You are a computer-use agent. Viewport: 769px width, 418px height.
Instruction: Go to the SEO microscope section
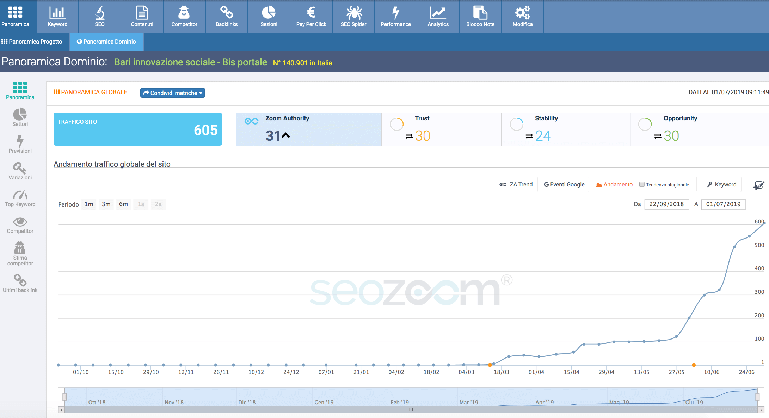[100, 17]
